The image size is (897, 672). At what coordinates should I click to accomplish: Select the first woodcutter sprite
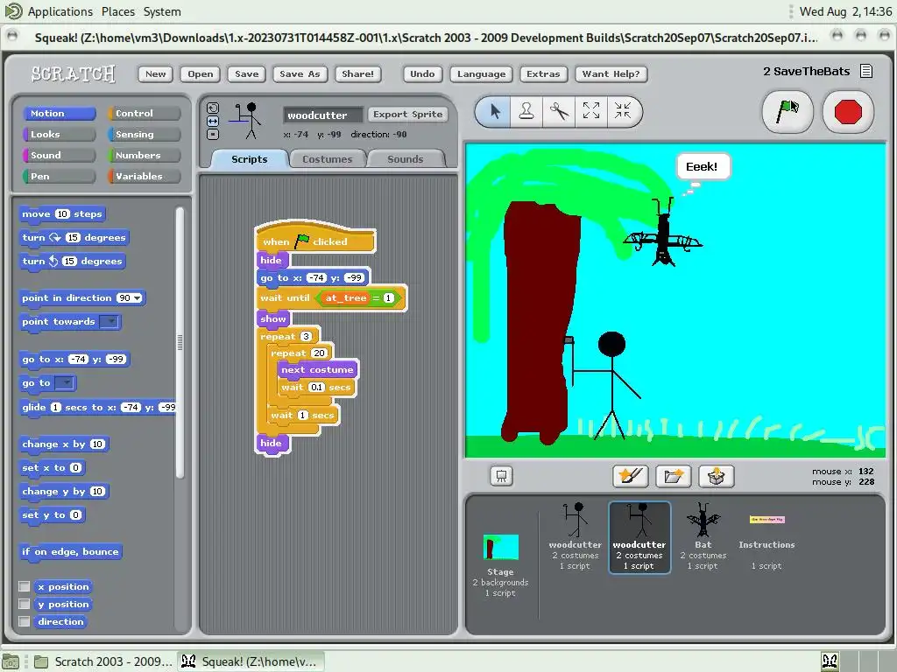(575, 536)
